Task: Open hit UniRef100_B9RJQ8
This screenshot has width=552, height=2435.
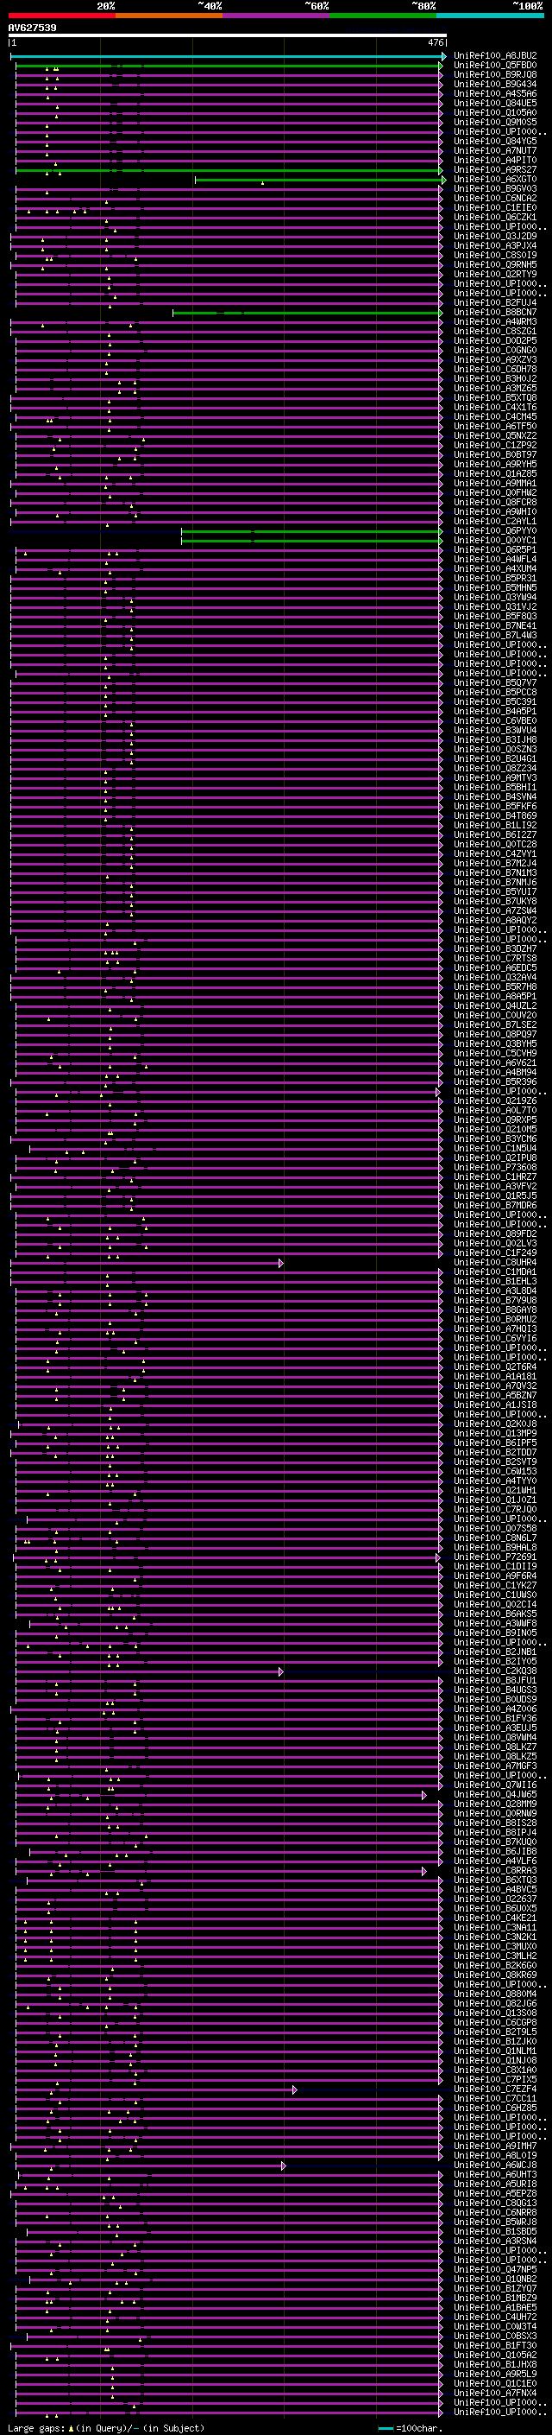Action: (x=494, y=74)
